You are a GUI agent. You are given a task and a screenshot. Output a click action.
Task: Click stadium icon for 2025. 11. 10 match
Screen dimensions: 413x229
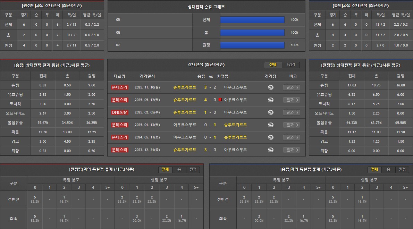click(x=271, y=87)
